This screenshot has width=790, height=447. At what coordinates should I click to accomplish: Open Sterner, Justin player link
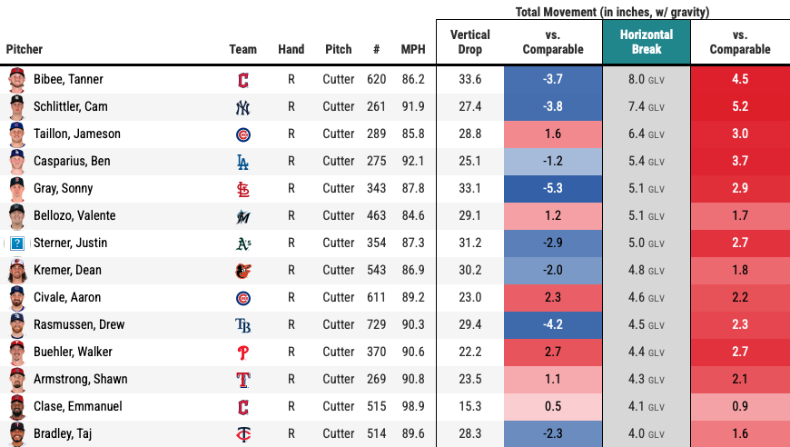71,243
